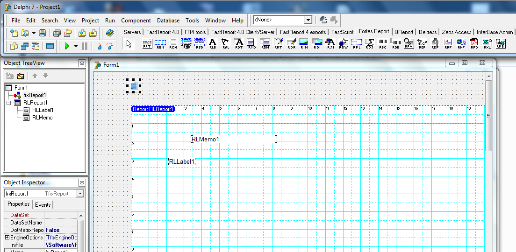Click the Save Desktop icon beside layout combo
Screen dimensions: 516x252
[x=323, y=20]
